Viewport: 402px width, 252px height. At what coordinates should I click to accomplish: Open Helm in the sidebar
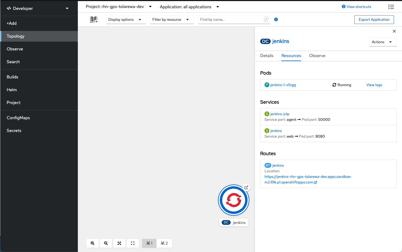39,90
